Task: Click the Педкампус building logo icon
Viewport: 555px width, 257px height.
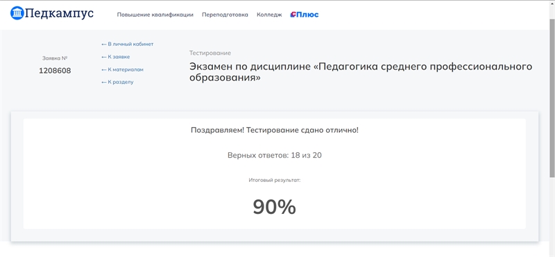Action: [x=17, y=13]
